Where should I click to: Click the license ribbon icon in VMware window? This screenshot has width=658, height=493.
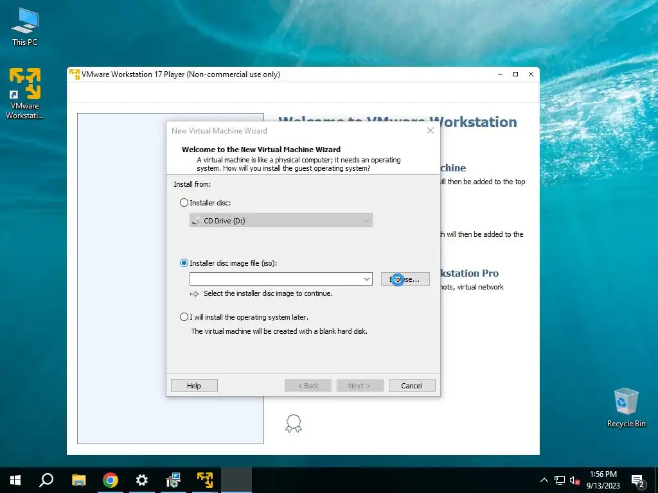point(294,424)
